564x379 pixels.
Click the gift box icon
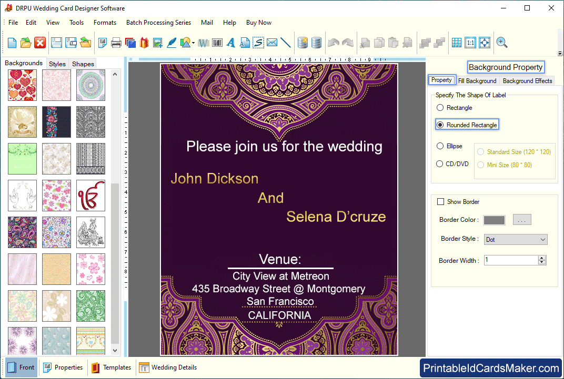pyautogui.click(x=144, y=43)
